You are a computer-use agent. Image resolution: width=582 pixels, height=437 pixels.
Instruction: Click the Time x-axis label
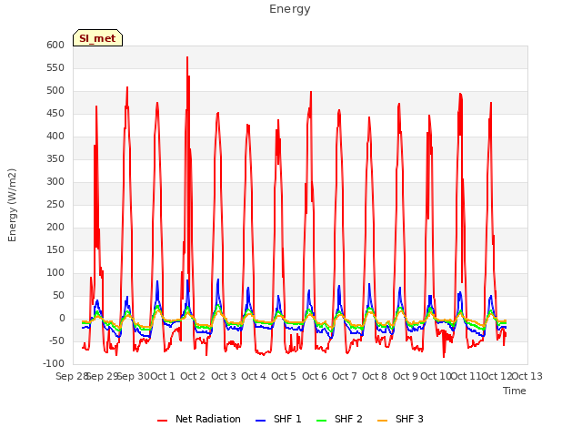click(x=515, y=391)
